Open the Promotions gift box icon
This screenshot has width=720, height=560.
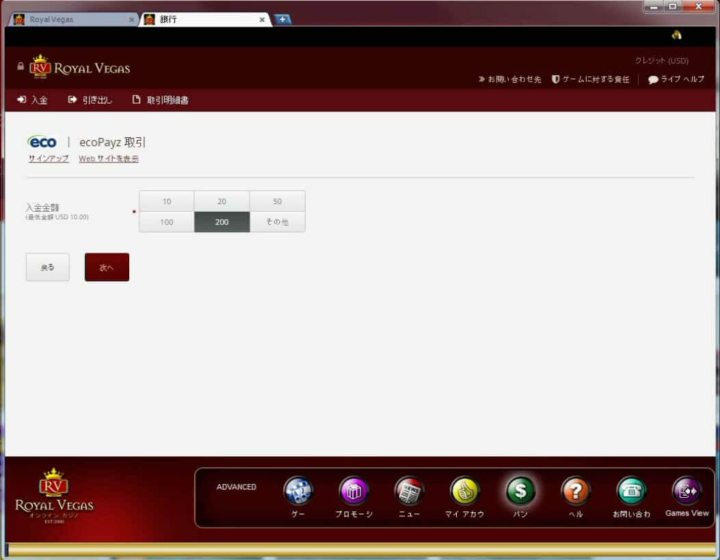coord(354,491)
